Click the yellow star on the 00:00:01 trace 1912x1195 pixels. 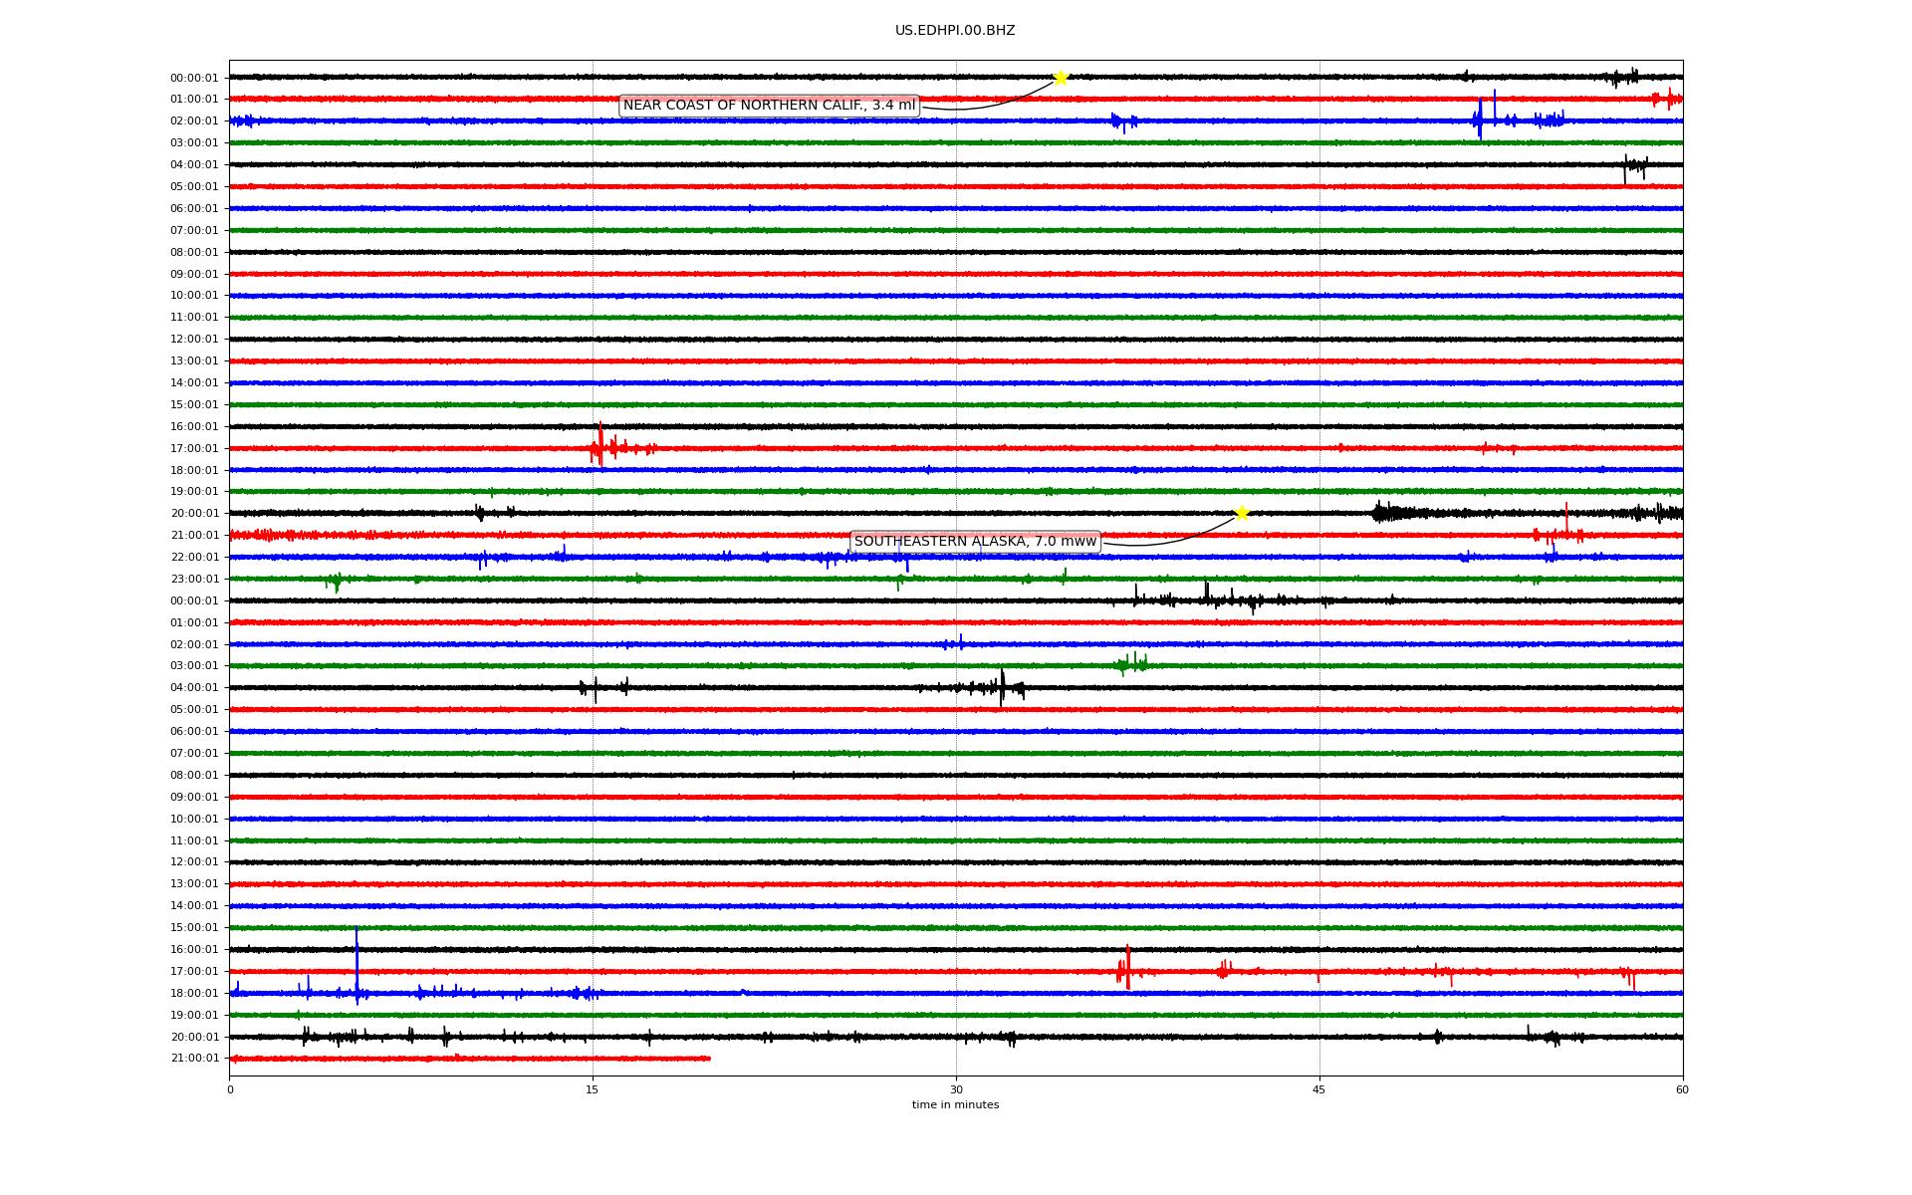coord(1061,78)
